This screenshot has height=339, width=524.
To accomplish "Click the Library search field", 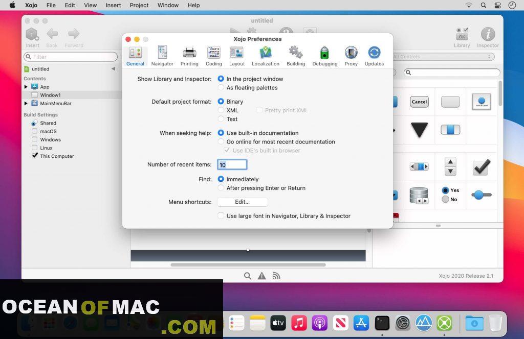I will [452, 72].
